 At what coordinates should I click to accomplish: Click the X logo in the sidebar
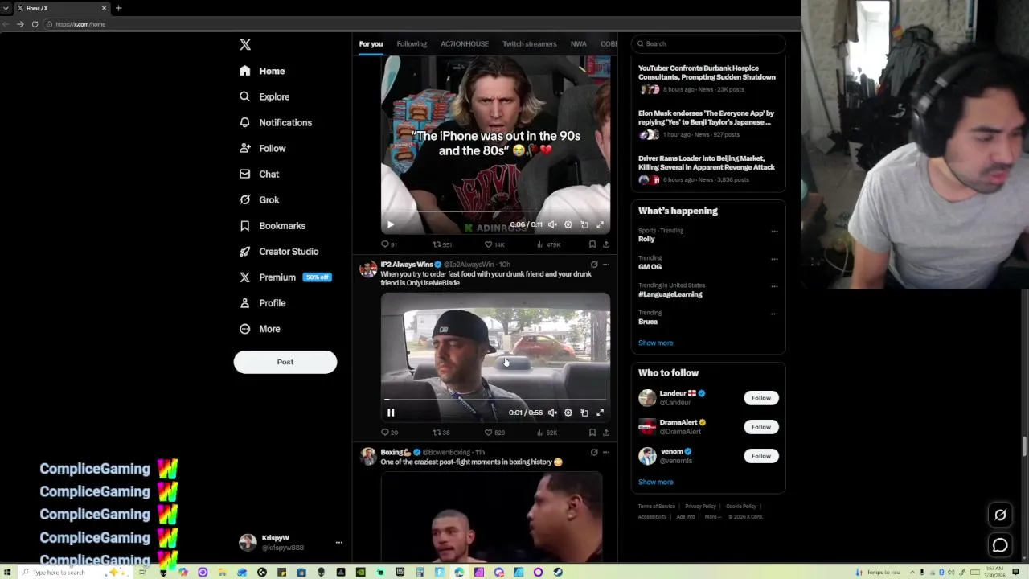tap(245, 45)
